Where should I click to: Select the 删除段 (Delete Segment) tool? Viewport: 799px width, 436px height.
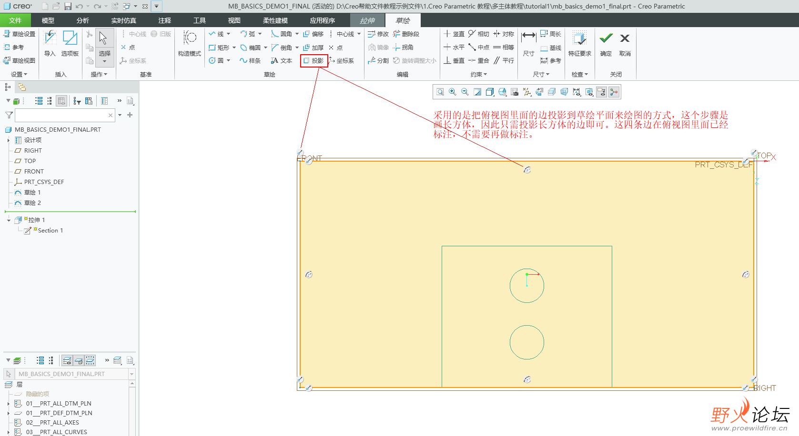tap(406, 34)
